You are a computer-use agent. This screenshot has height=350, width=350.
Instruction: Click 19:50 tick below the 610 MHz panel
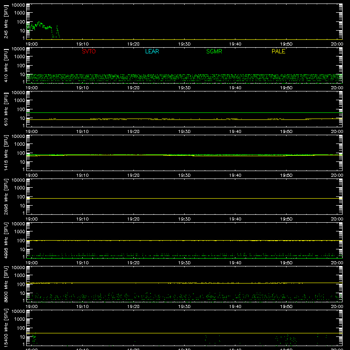[286, 132]
